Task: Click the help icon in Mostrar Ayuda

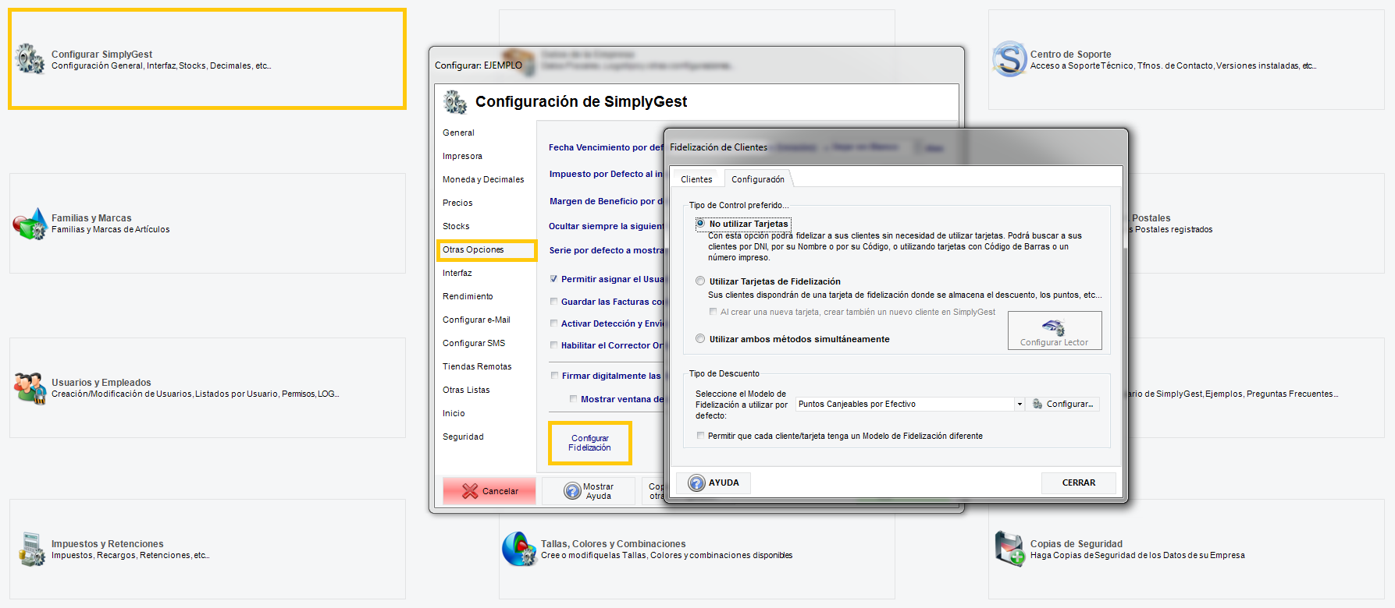Action: point(573,492)
